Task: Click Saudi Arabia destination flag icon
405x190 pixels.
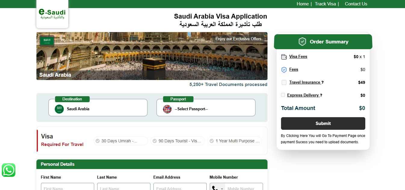Action: [59, 109]
